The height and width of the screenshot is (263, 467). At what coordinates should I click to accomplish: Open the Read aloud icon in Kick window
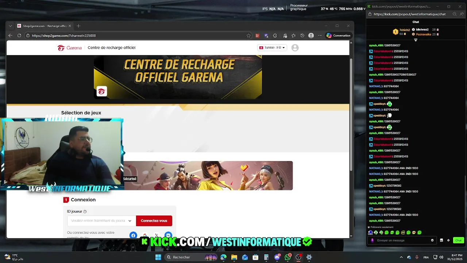[461, 14]
